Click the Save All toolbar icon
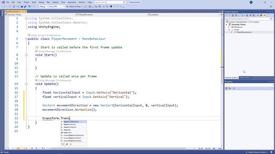 [25, 6]
